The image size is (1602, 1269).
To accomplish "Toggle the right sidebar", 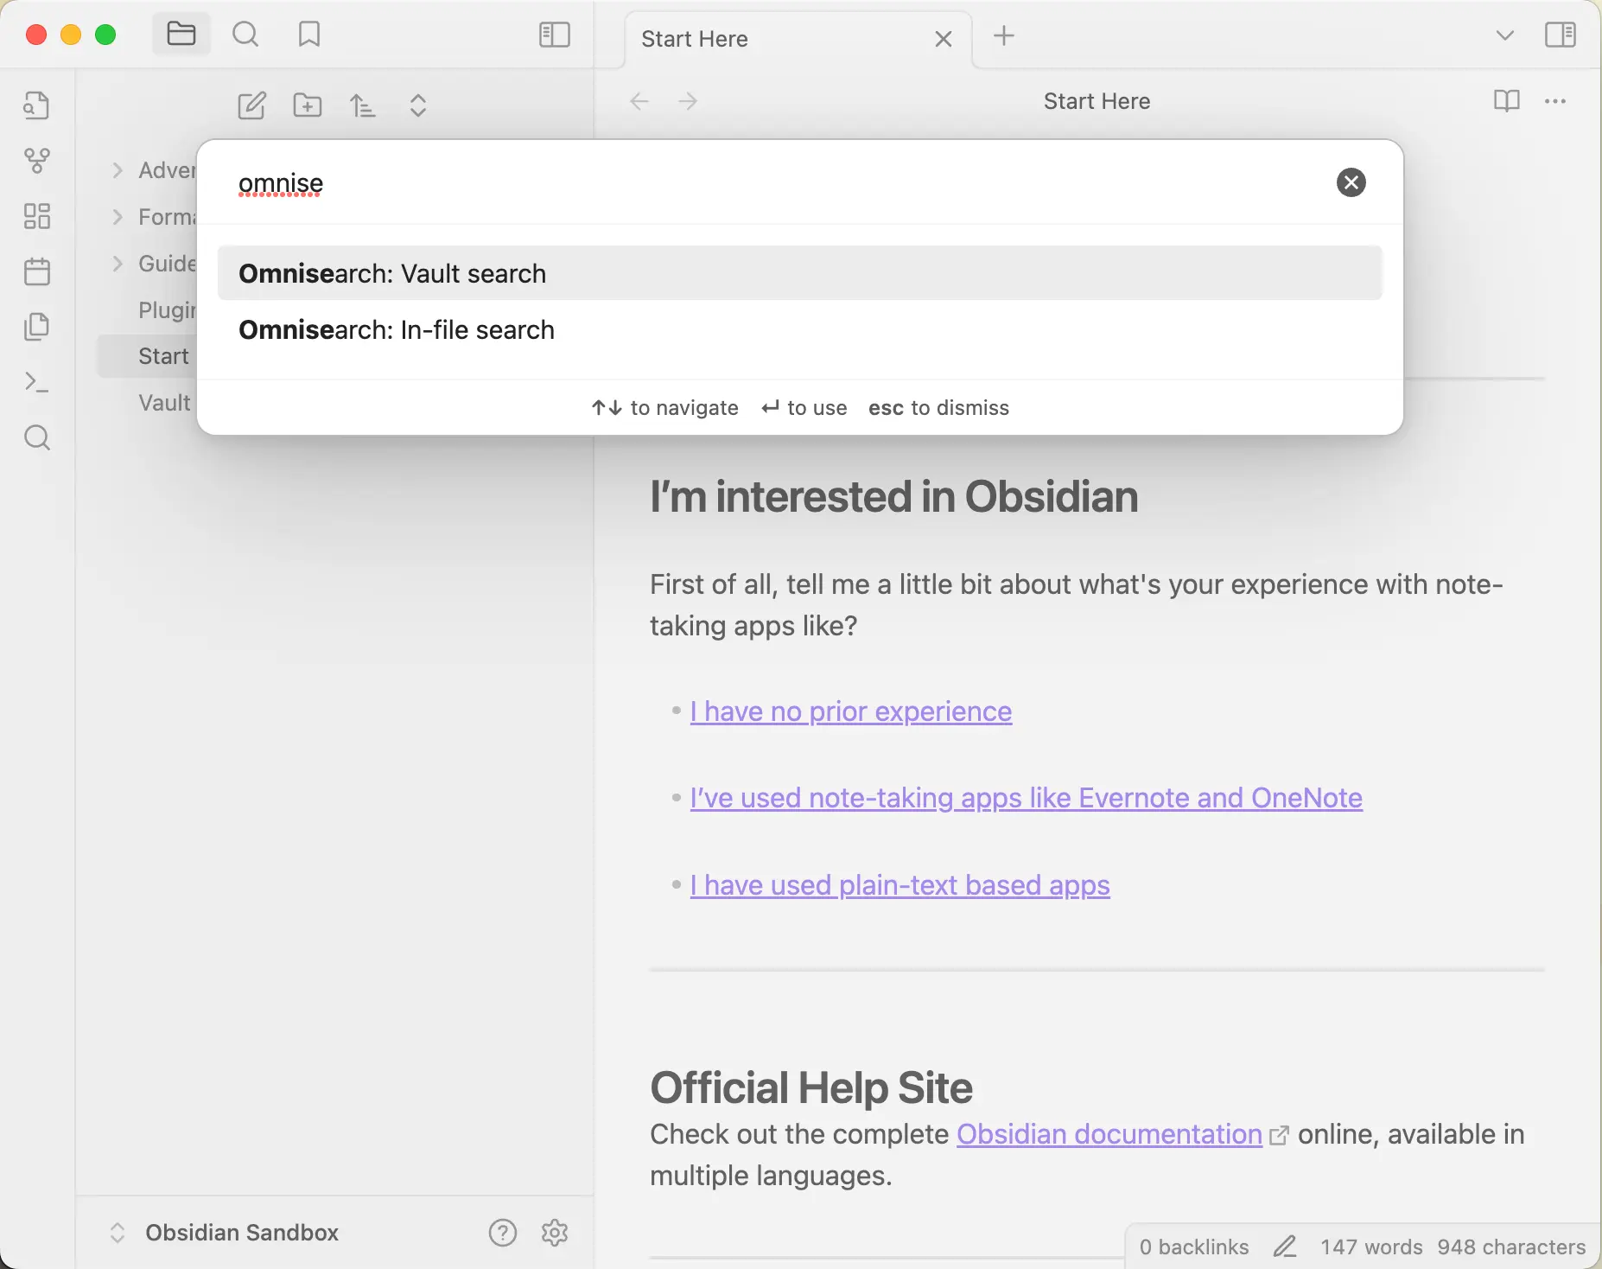I will click(x=1560, y=35).
